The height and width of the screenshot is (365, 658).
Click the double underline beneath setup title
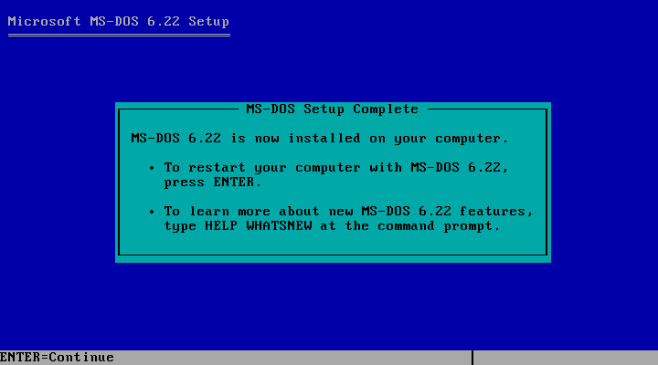tap(119, 36)
